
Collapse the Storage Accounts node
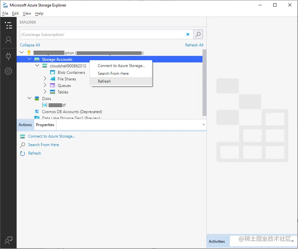(x=30, y=59)
